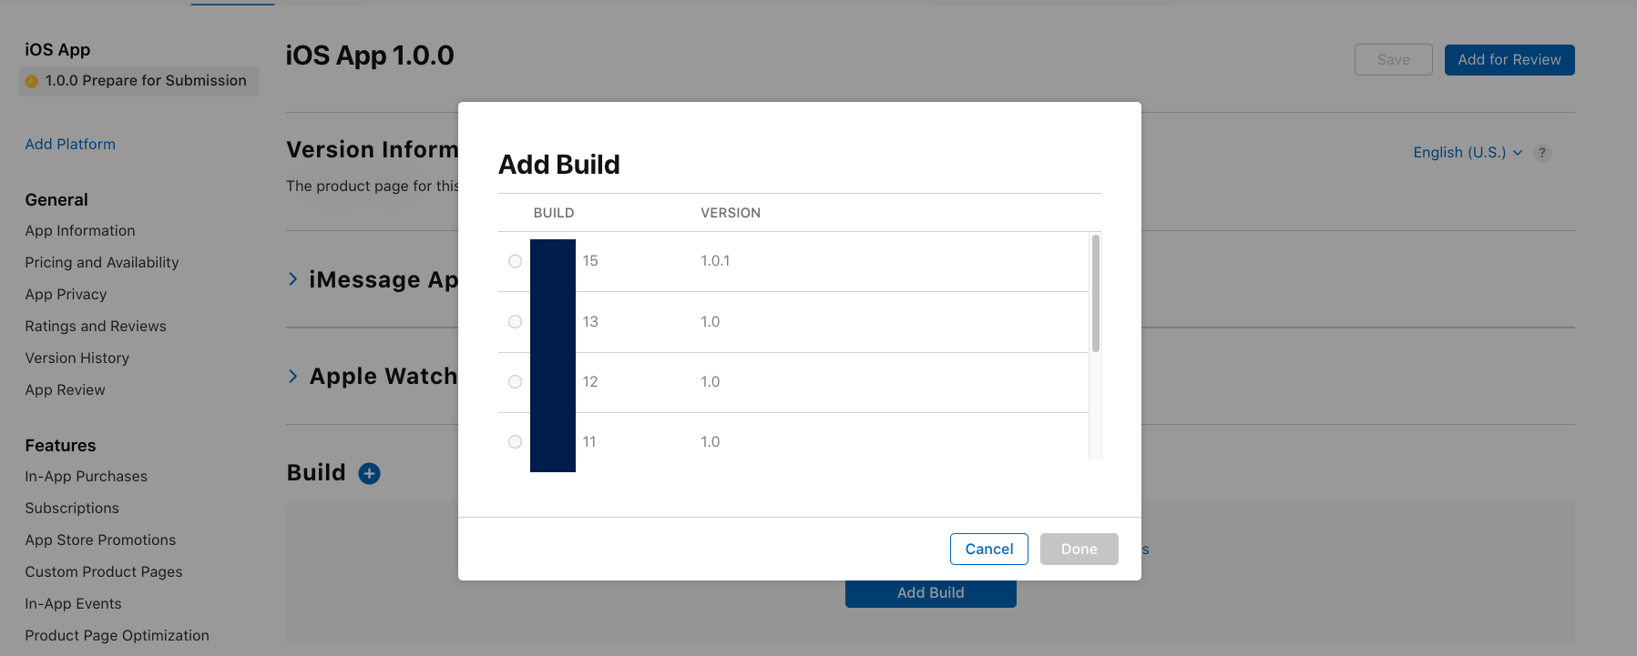Click the blue plus icon next to Build
This screenshot has width=1637, height=656.
tap(369, 473)
